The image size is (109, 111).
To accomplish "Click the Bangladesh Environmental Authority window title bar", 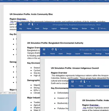I will pyautogui.click(x=76, y=25).
